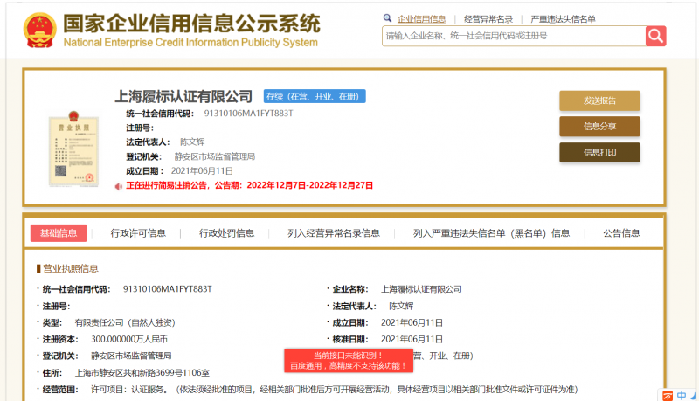Focus the enterprise name search field
The height and width of the screenshot is (401, 699).
(514, 36)
